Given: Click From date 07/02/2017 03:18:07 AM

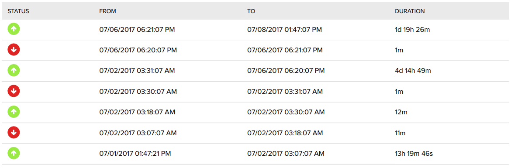Looking at the screenshot, I should 137,112.
